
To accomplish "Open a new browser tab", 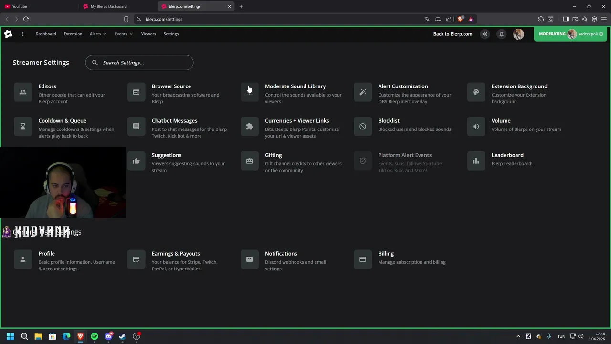I will click(x=241, y=6).
